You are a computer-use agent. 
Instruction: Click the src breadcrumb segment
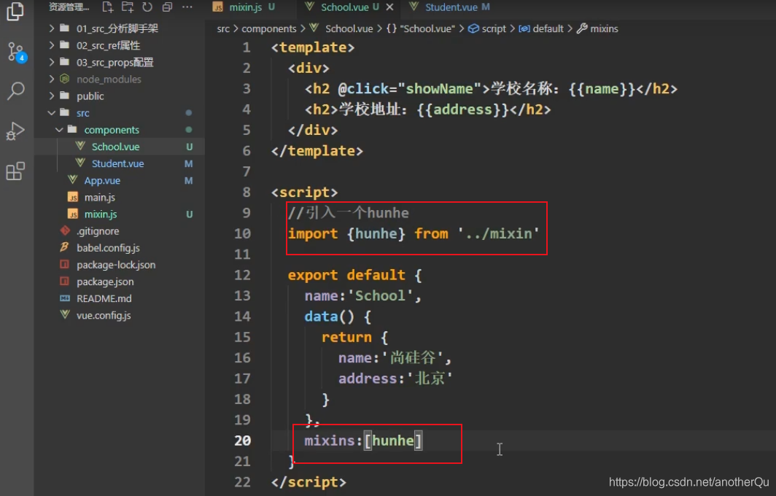223,28
